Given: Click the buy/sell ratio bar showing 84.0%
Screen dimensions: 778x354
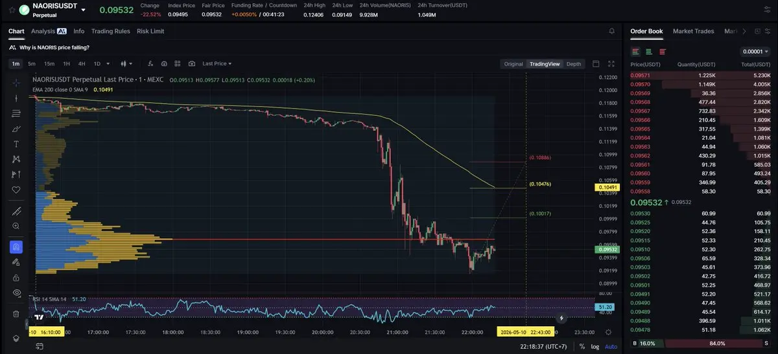Looking at the screenshot, I should (x=716, y=343).
